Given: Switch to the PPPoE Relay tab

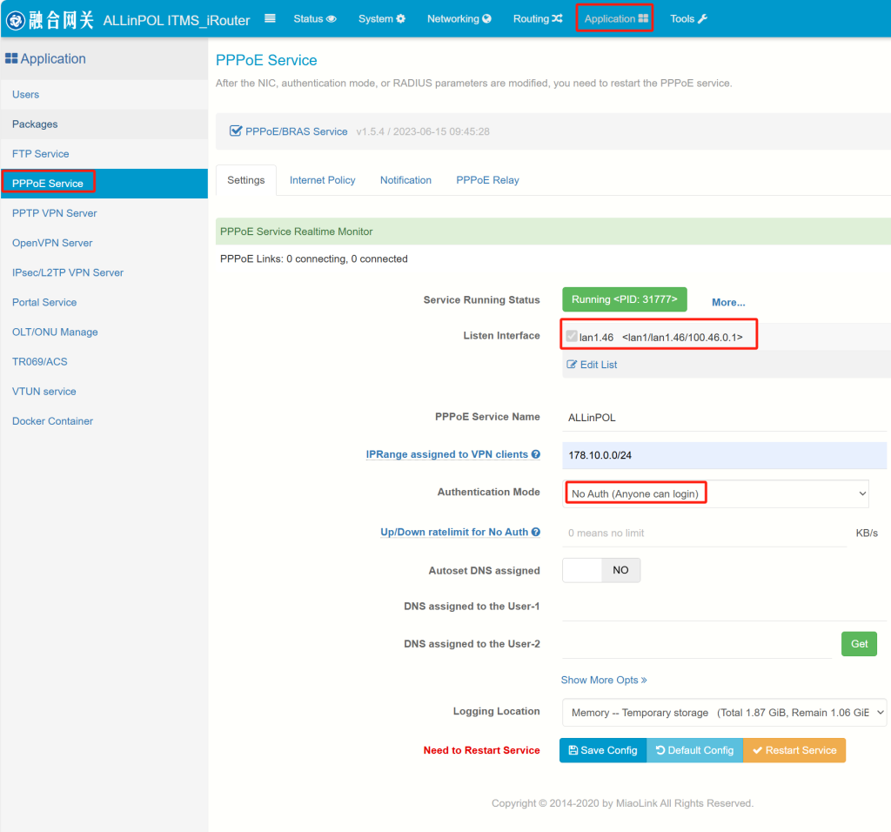Looking at the screenshot, I should [x=487, y=180].
